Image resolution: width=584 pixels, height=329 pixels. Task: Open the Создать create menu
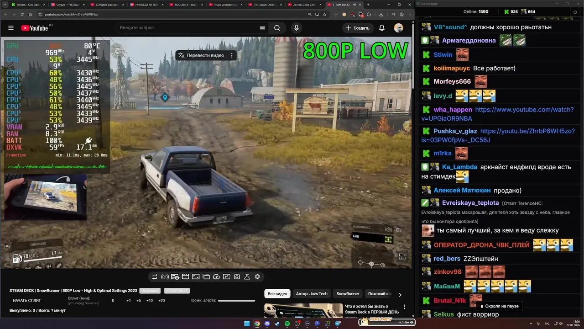(x=358, y=28)
